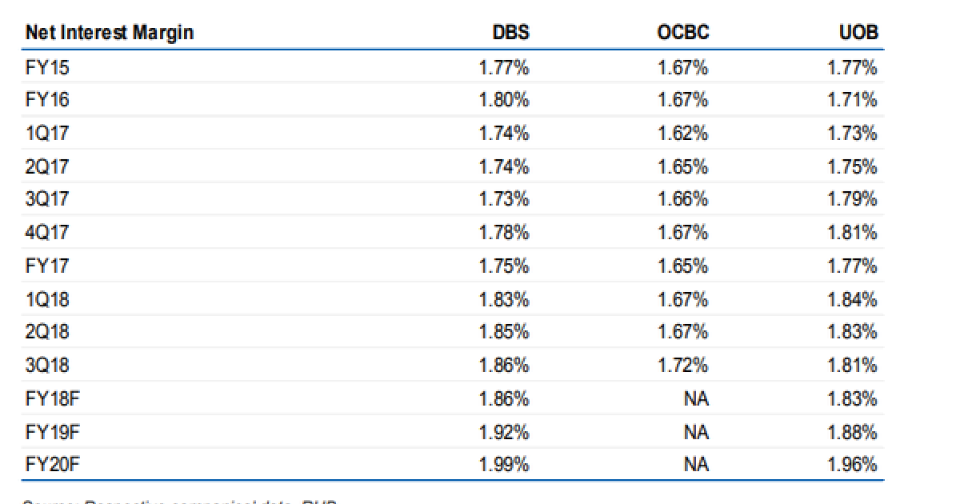Click OCBC value 1.66% in 3Q17 row

682,200
